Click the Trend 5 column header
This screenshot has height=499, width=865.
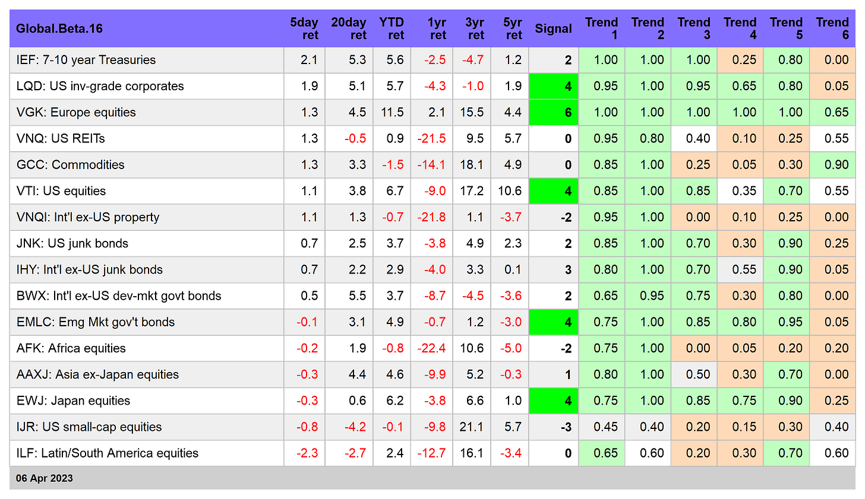pos(787,28)
